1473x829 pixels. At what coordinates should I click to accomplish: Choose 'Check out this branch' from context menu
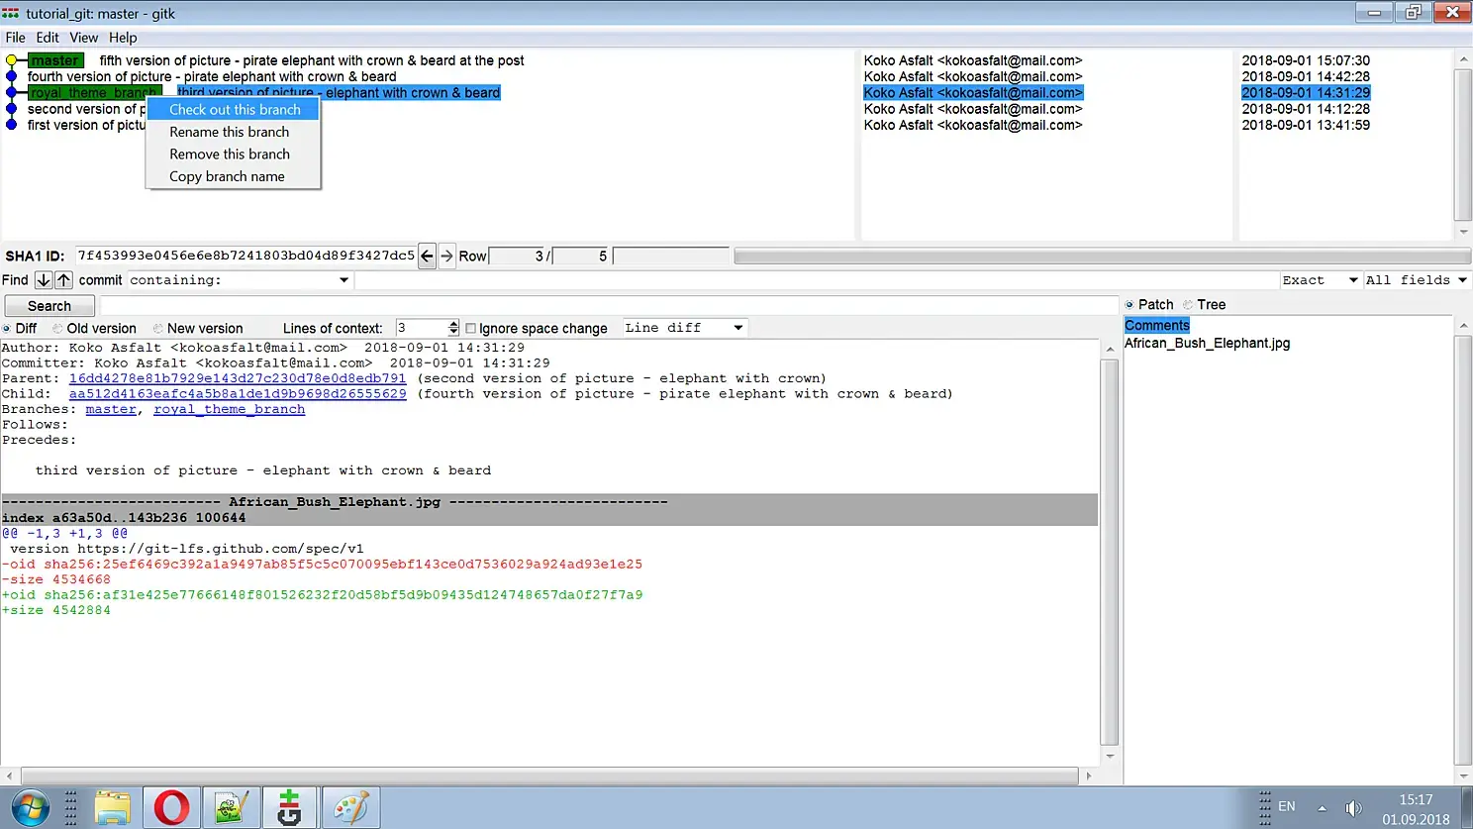[x=234, y=110]
